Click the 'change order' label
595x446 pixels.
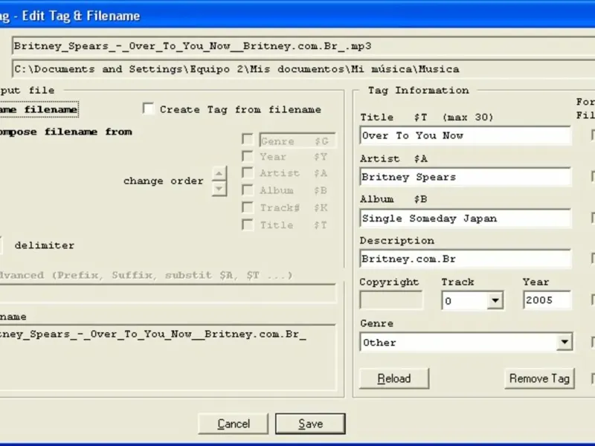(164, 181)
